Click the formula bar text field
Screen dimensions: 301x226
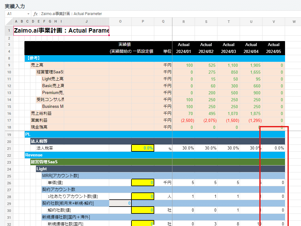pos(171,14)
